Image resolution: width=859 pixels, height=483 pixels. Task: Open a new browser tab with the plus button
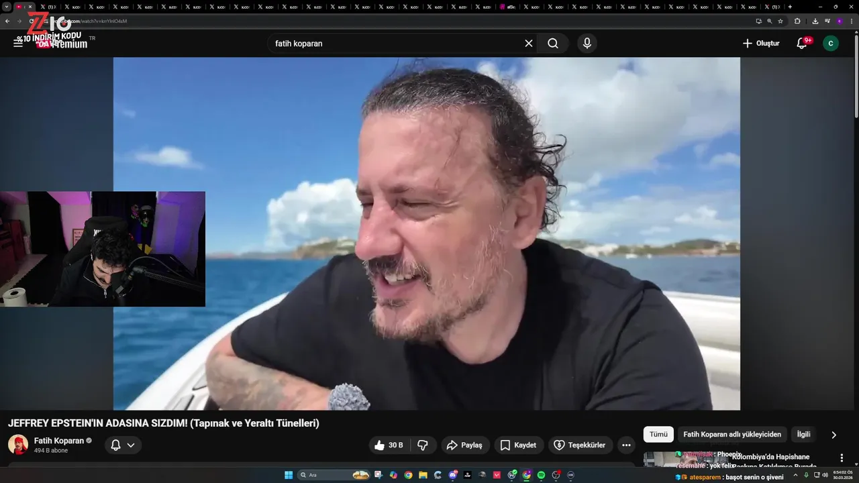790,7
